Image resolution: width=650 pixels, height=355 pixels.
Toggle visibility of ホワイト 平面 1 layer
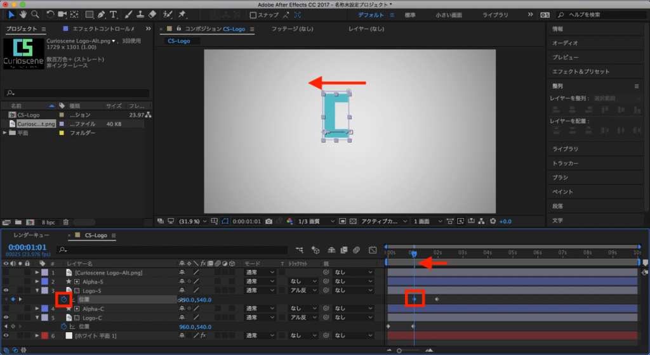click(6, 335)
